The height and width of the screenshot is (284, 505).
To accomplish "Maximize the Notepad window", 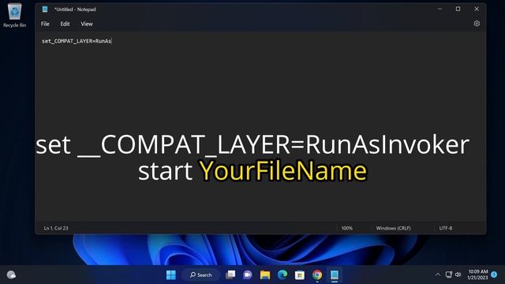I will 458,9.
